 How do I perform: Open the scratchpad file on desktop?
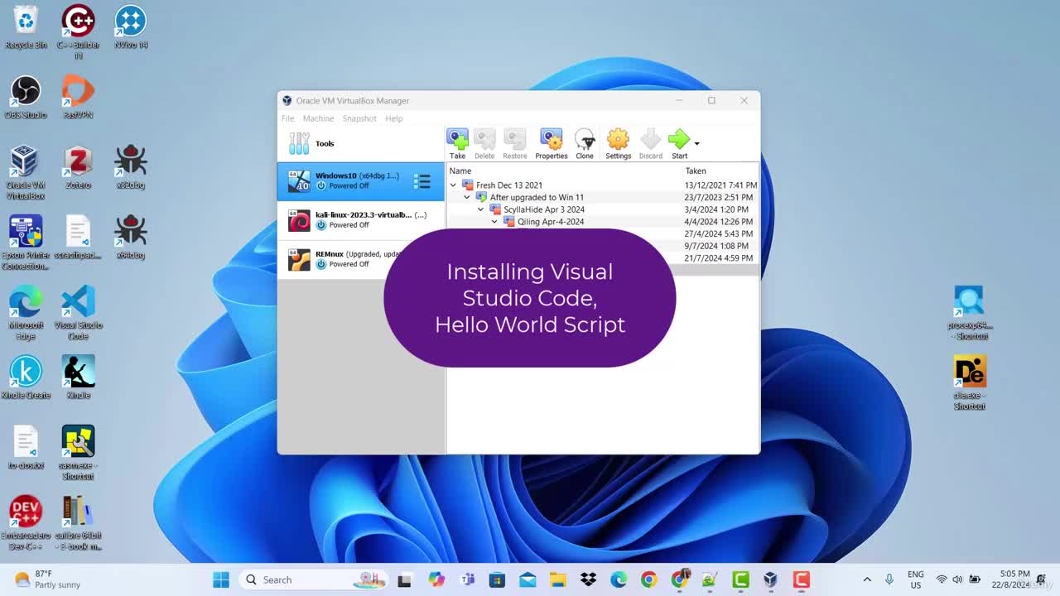point(78,238)
